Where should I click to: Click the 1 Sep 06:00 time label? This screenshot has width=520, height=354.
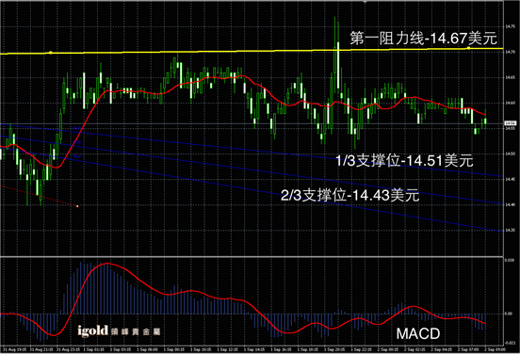(147, 349)
